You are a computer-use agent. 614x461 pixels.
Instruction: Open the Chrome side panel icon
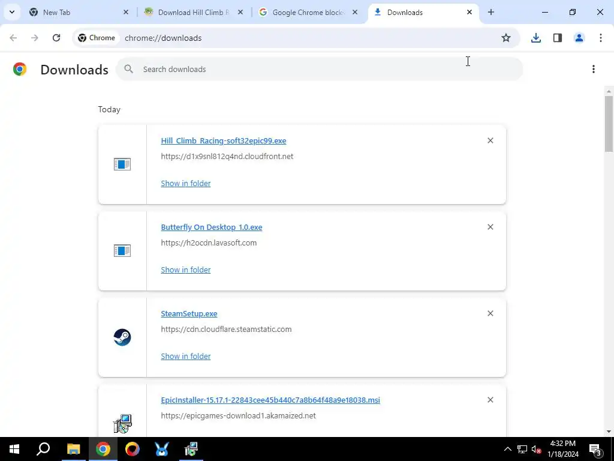click(558, 38)
